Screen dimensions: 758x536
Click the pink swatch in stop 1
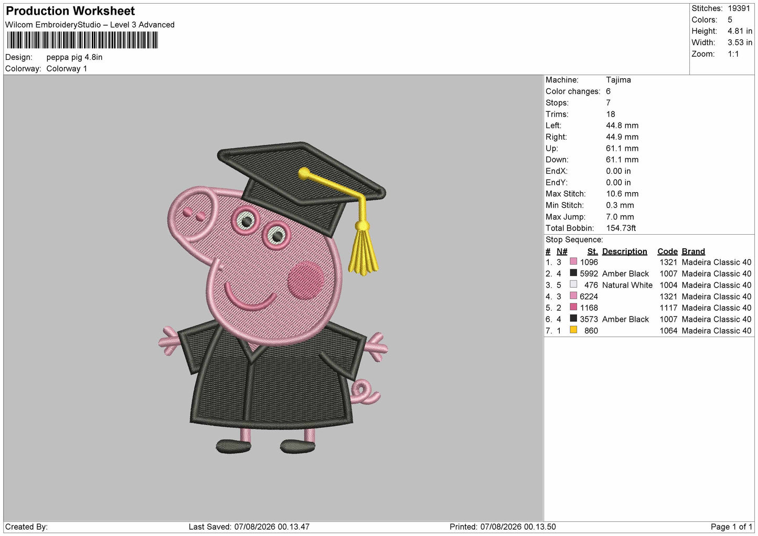pos(573,261)
